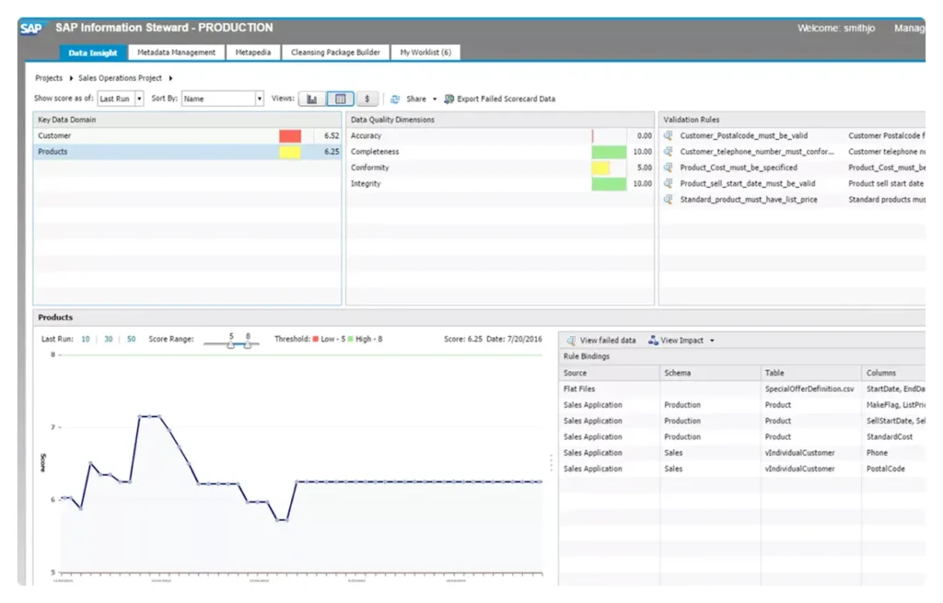Click the View Impact icon
Screen dimensions: 943x603
pos(654,340)
